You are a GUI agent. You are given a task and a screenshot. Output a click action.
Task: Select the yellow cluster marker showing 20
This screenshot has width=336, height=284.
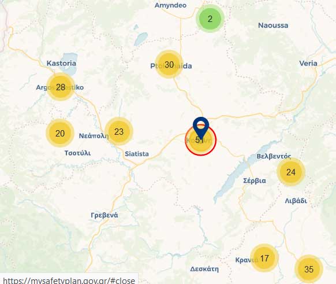tap(60, 133)
